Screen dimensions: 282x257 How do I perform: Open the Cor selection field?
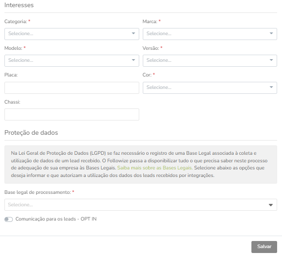210,88
